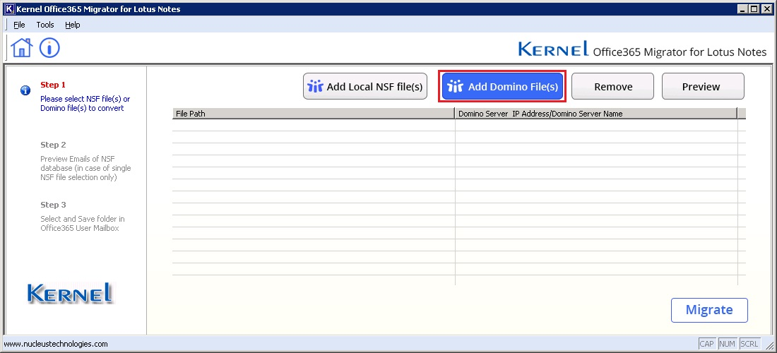Click the blue info icon beside Step 1
This screenshot has width=777, height=353.
pyautogui.click(x=25, y=90)
